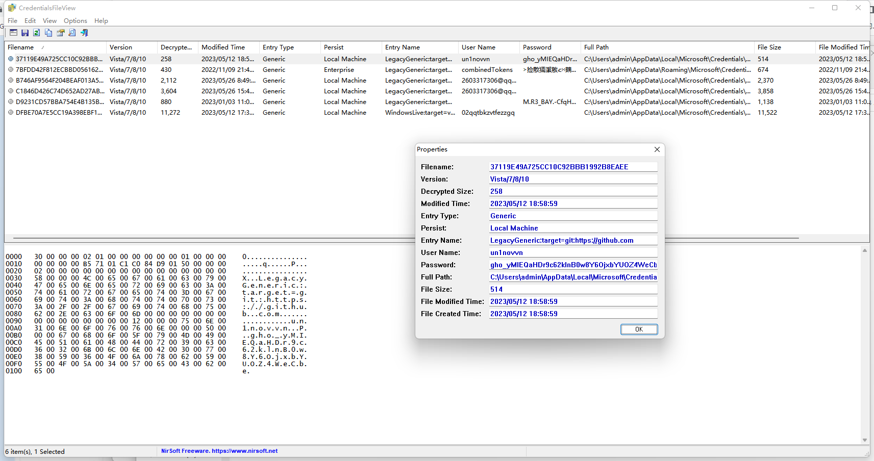Click the Password field in Properties
The image size is (874, 461).
pyautogui.click(x=573, y=265)
